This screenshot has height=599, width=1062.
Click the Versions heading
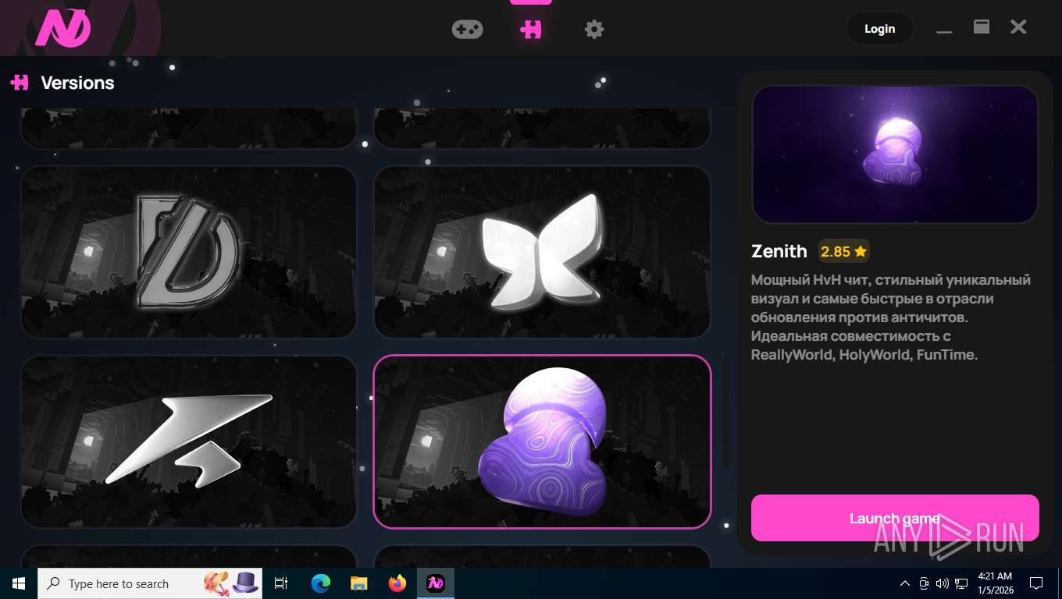point(77,83)
